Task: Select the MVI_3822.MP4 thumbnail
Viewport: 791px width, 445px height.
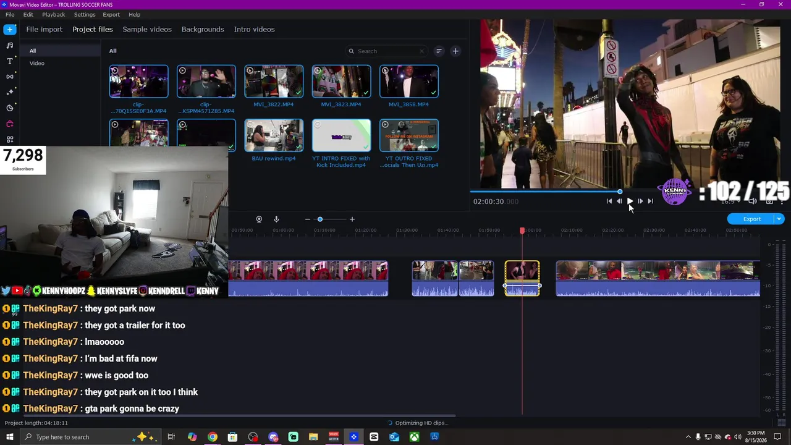Action: click(274, 82)
